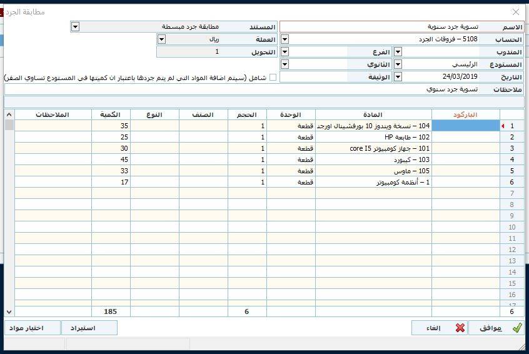Open the العملة currency dropdown

click(161, 39)
